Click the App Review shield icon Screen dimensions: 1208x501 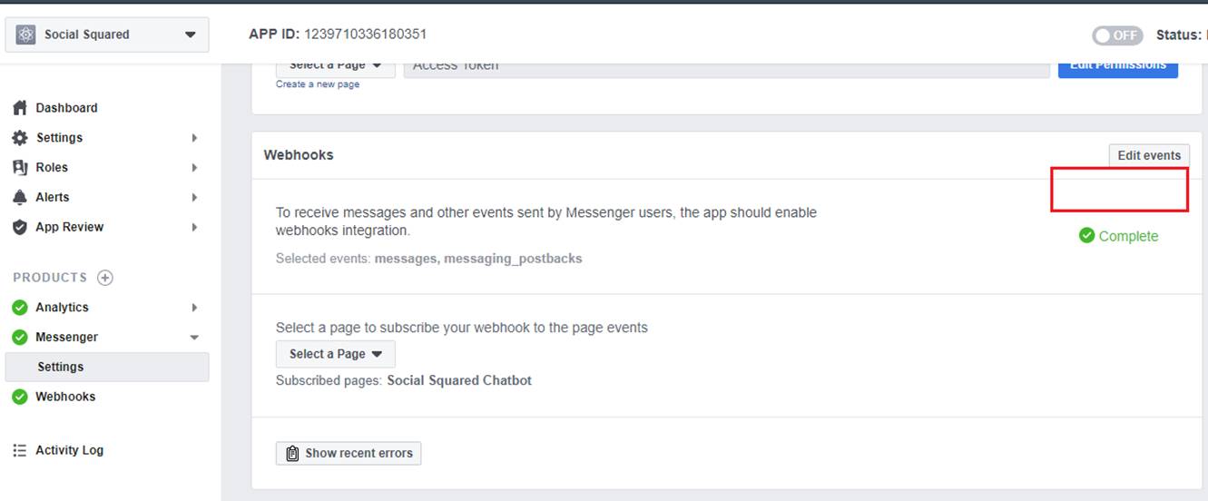pyautogui.click(x=20, y=228)
